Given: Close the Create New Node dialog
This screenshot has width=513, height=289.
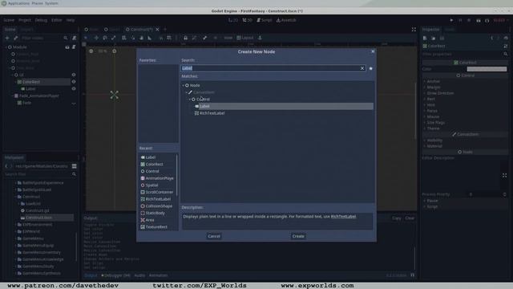Looking at the screenshot, I should tap(373, 51).
